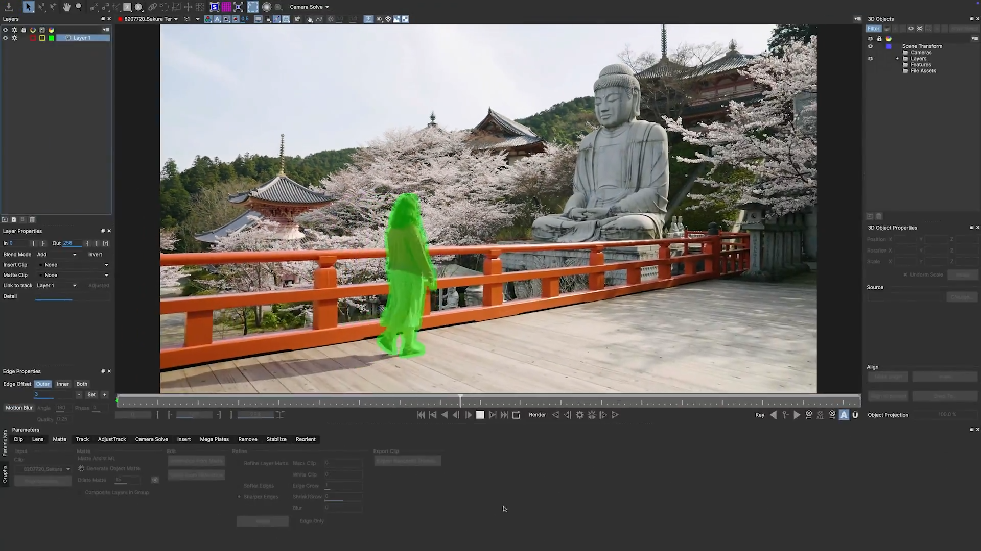Click the magenta grid icon
The height and width of the screenshot is (551, 981).
[226, 7]
